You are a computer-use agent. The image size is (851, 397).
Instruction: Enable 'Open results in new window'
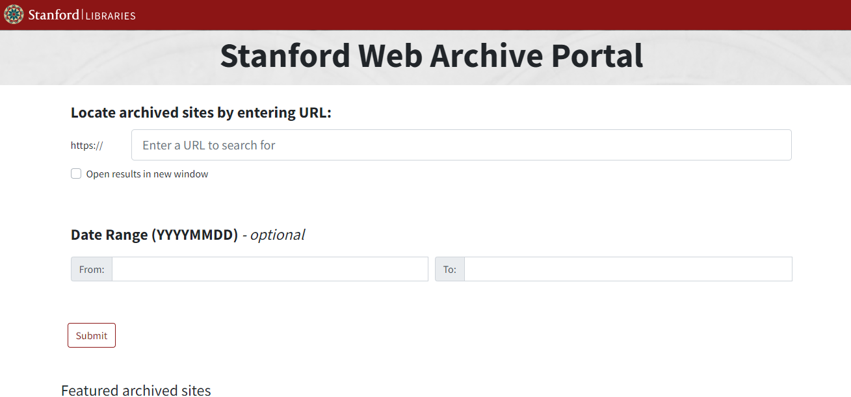tap(76, 173)
